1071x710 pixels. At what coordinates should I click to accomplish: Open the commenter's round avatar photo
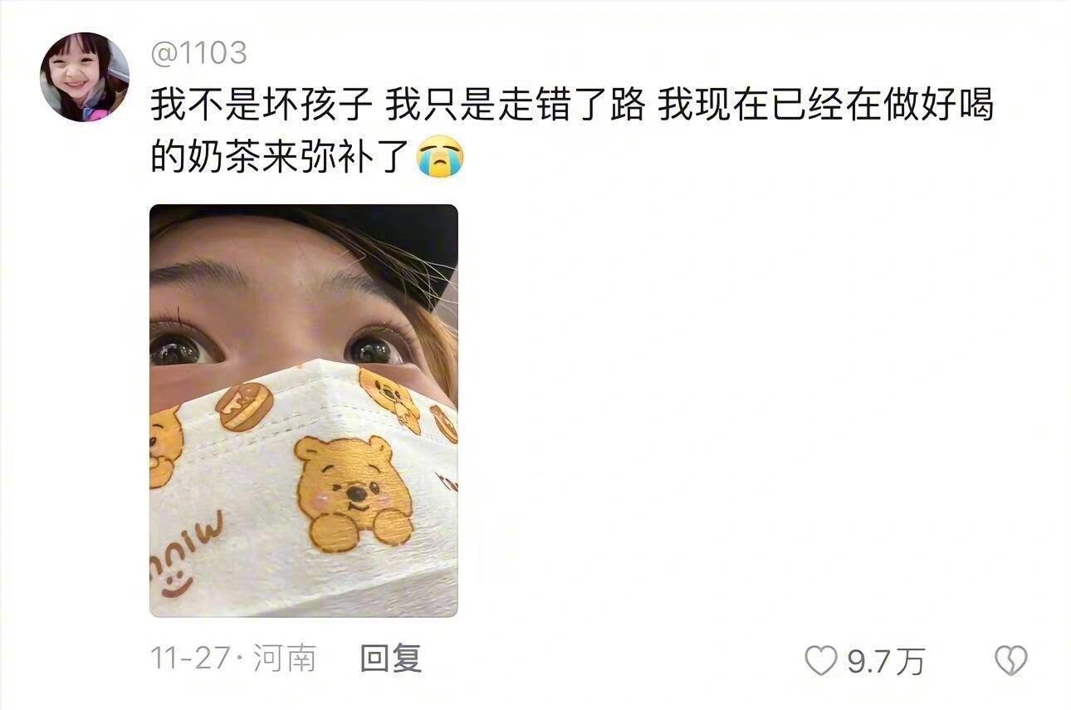click(x=85, y=77)
